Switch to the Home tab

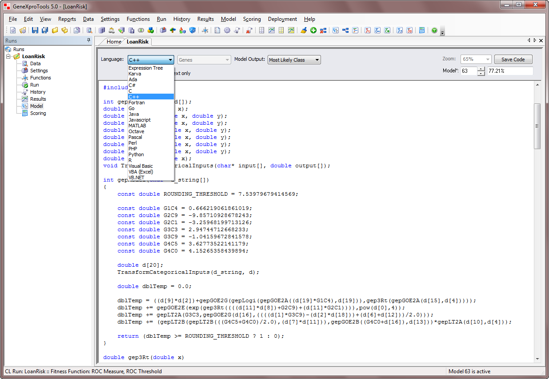[x=114, y=42]
